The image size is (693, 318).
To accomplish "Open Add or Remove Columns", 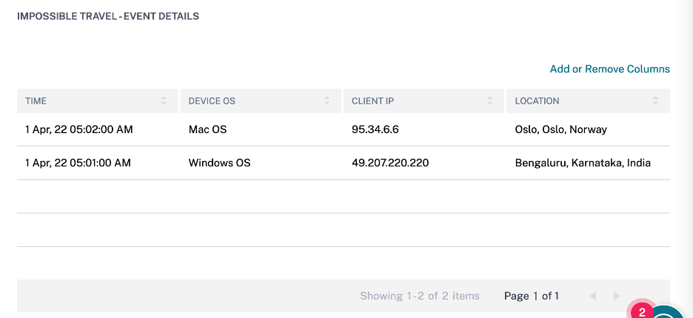I will pos(609,69).
